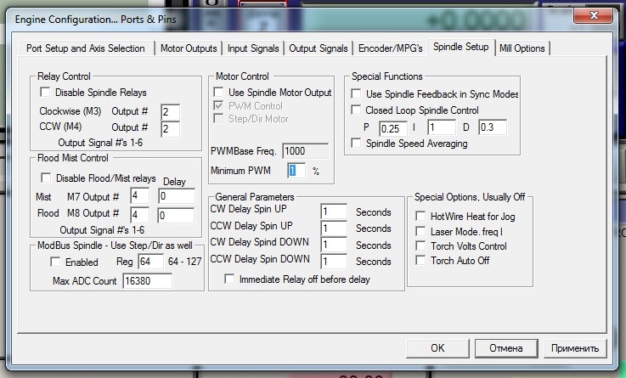Viewport: 626px width, 378px height.
Task: Click the CCW (M4) Output # field
Action: click(x=171, y=128)
